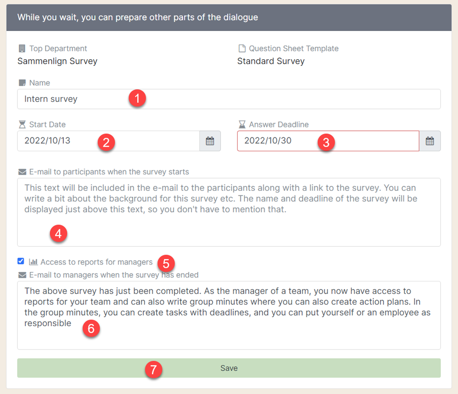Image resolution: width=458 pixels, height=394 pixels.
Task: Click the red marker numbered 7
Action: 154,370
